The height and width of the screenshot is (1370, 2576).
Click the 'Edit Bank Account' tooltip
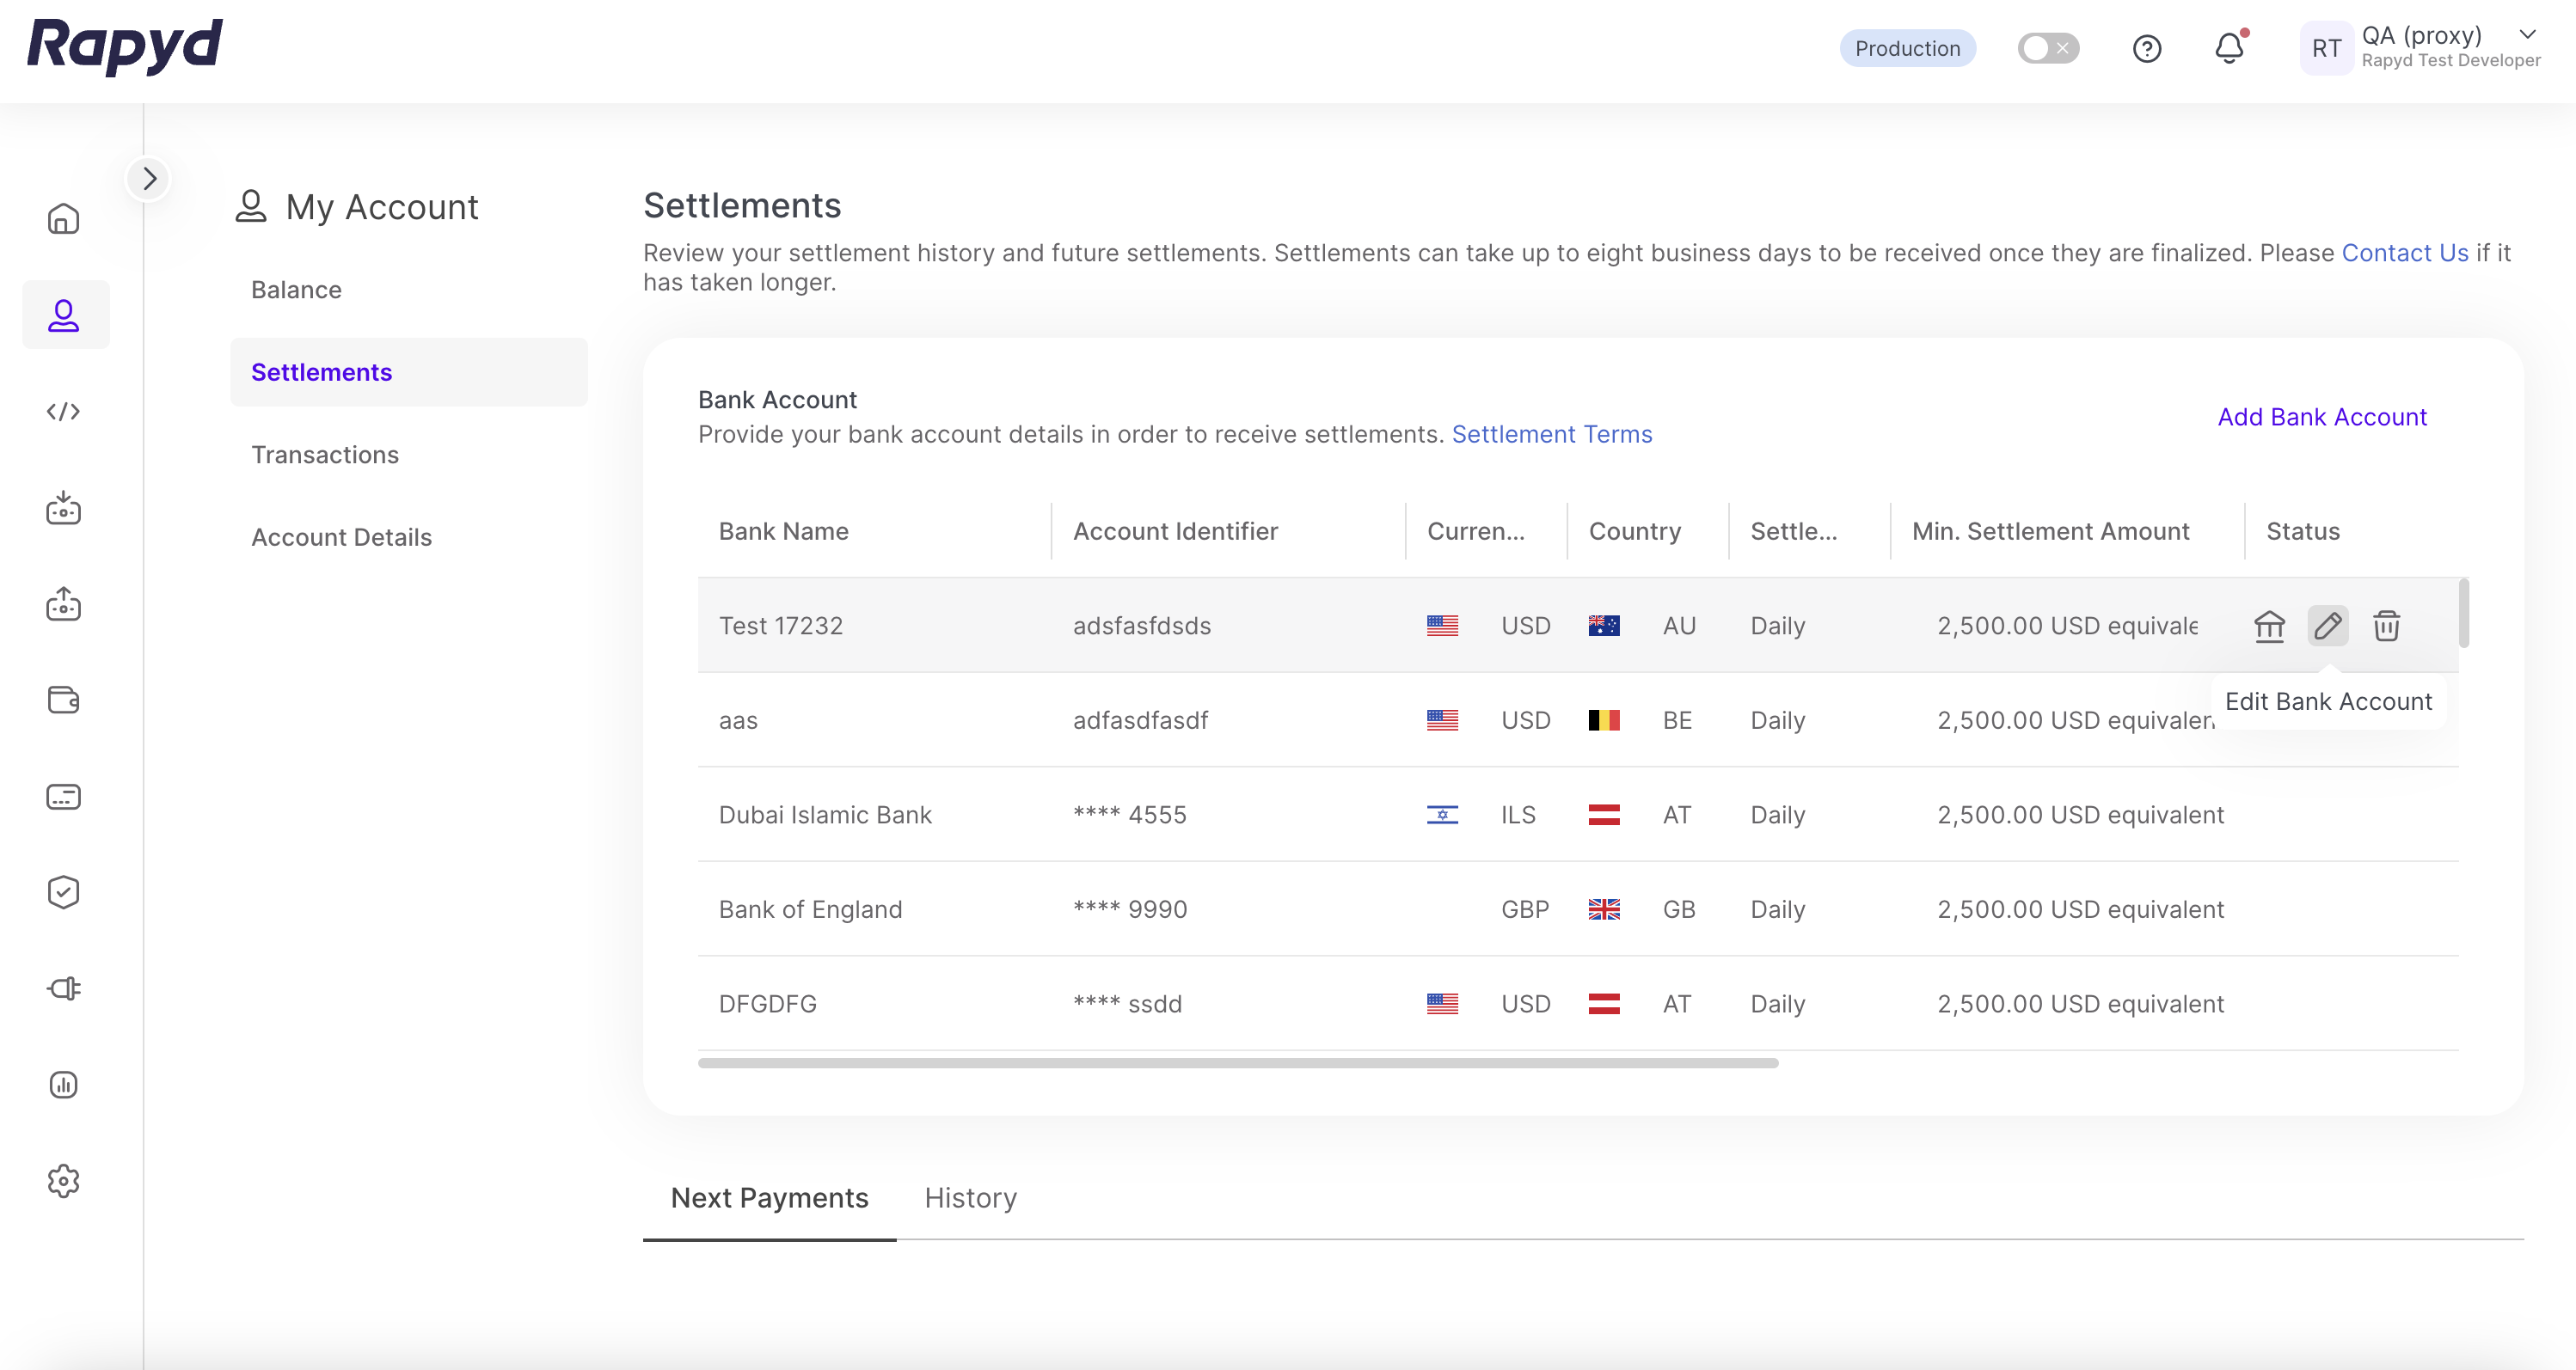click(x=2328, y=700)
